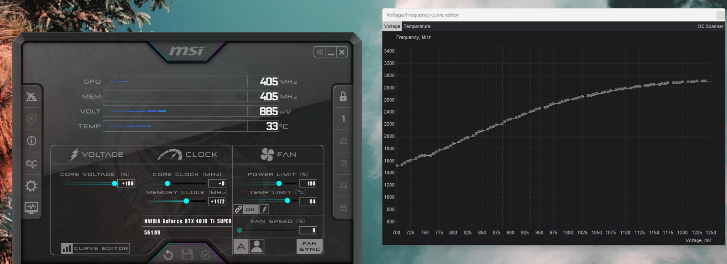Load profile slot 4
Viewport: 727px width, 264px height.
pos(343,185)
